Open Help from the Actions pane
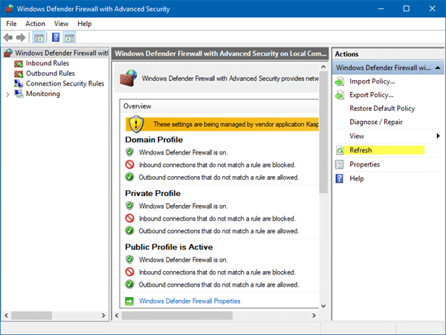The height and width of the screenshot is (335, 446). [356, 179]
